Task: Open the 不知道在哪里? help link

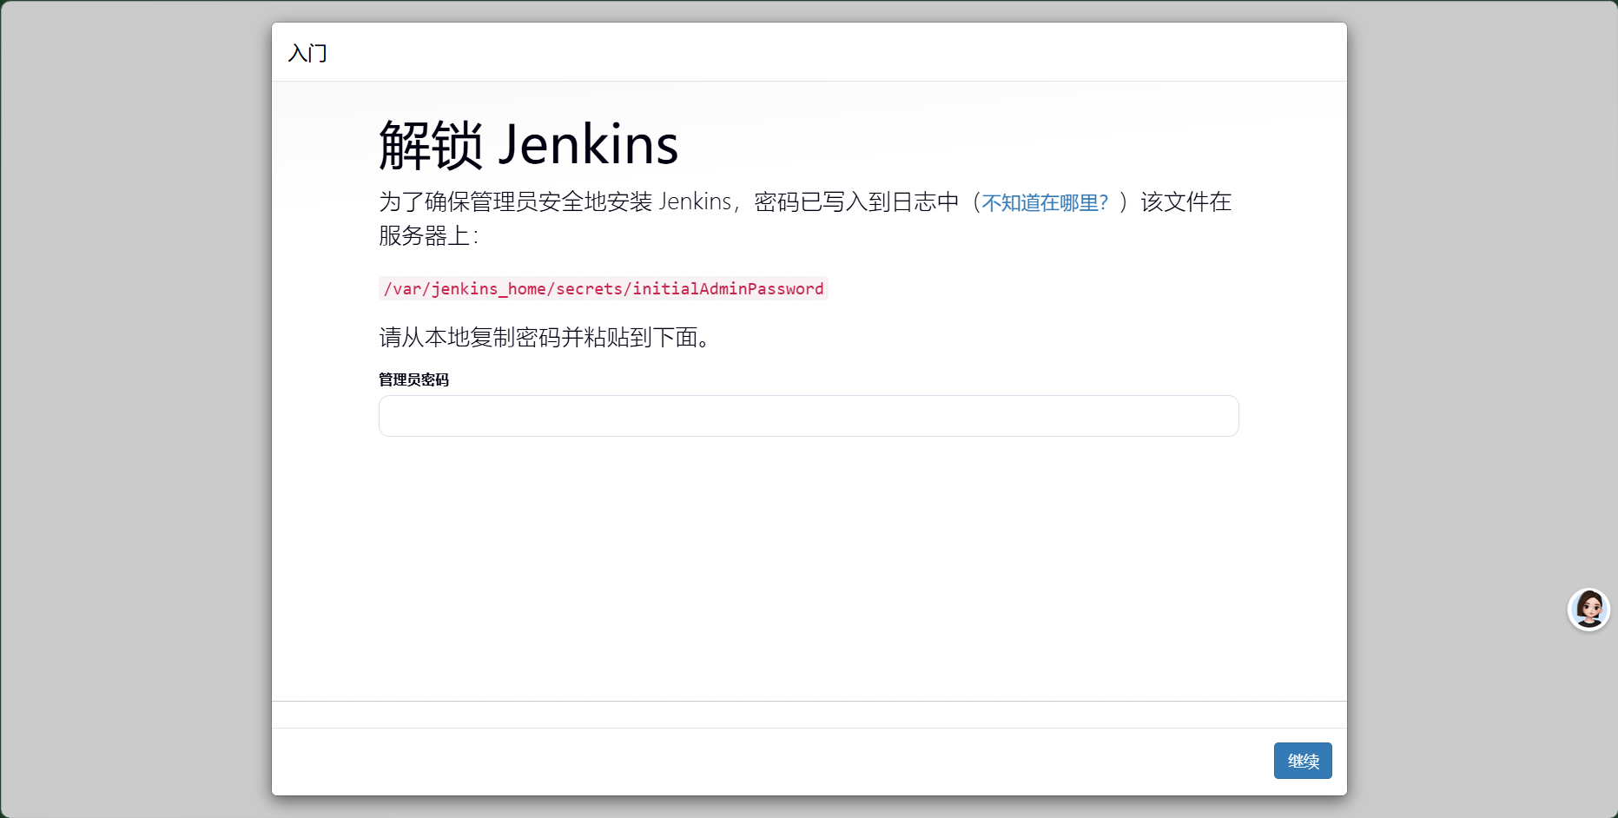Action: [1045, 202]
